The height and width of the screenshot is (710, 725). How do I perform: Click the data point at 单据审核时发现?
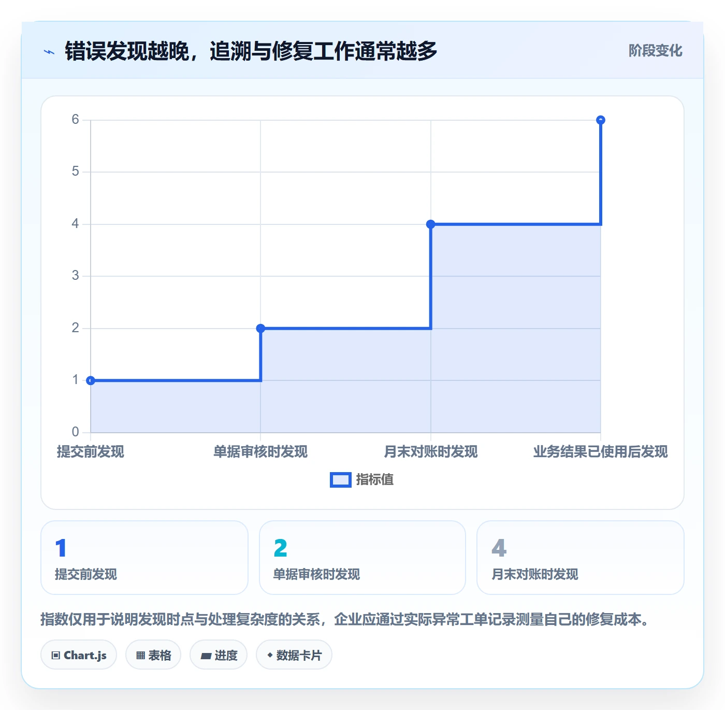coord(260,328)
